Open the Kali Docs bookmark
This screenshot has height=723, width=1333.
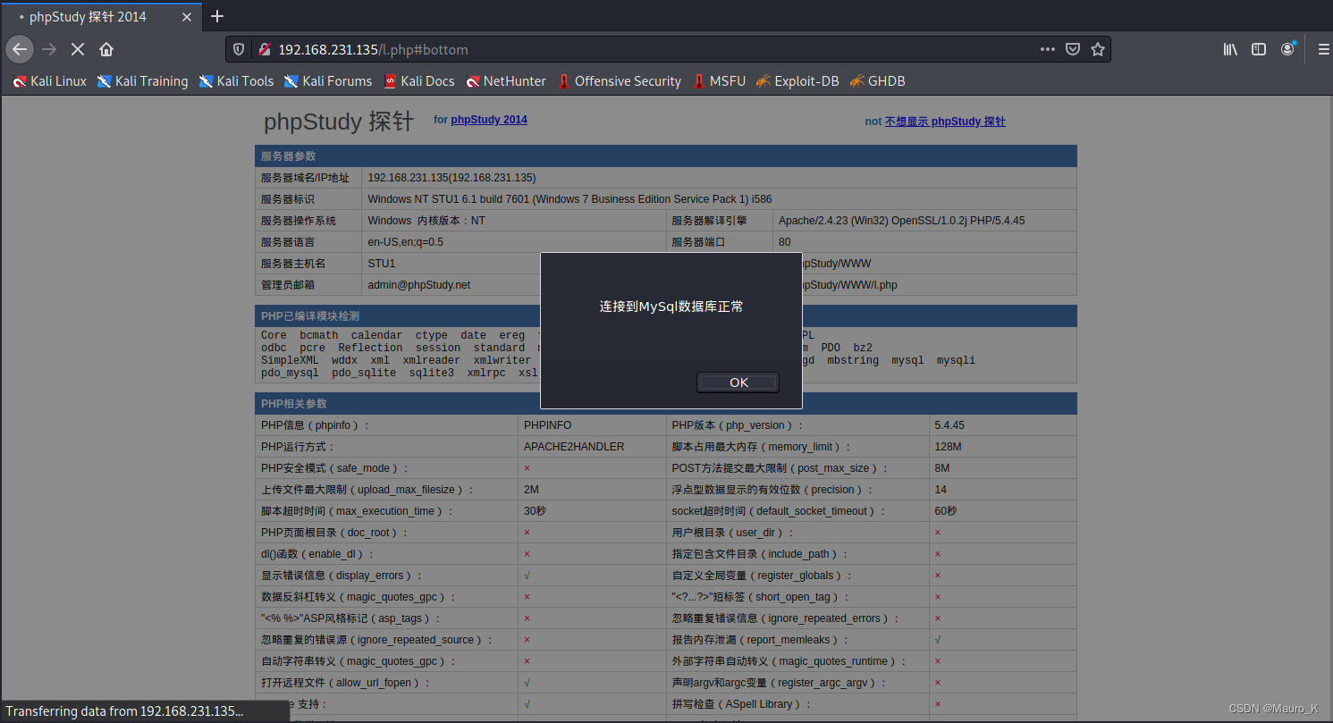[x=419, y=81]
